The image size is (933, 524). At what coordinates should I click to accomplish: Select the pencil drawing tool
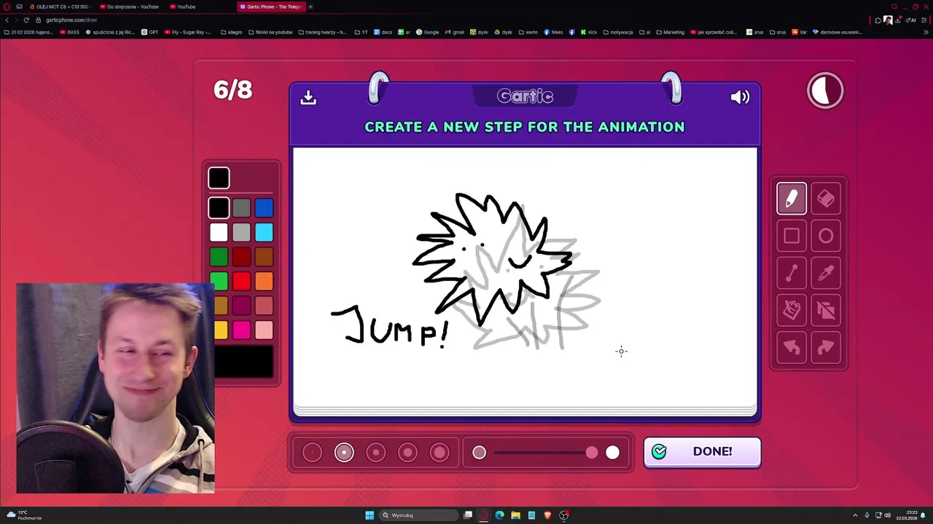[792, 199]
